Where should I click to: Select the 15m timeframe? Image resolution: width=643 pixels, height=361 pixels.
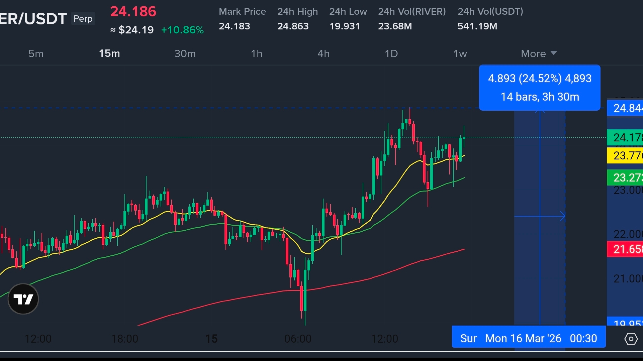pos(109,53)
